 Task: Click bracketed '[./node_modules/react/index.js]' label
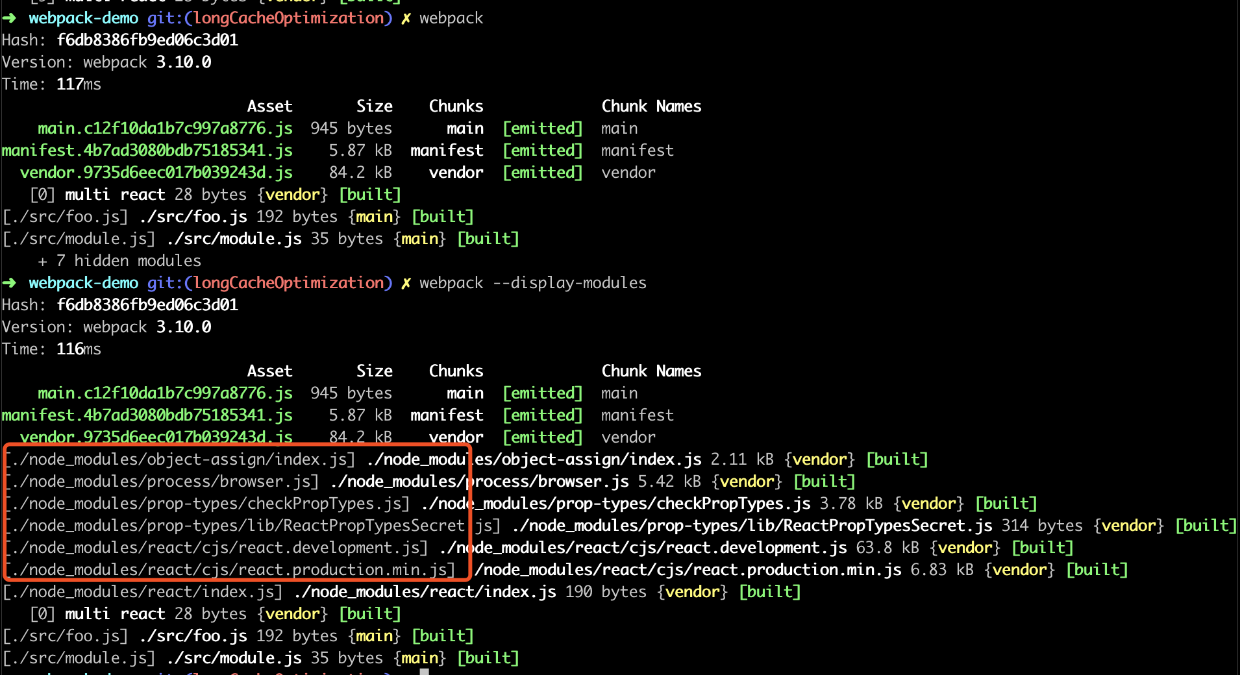143,592
